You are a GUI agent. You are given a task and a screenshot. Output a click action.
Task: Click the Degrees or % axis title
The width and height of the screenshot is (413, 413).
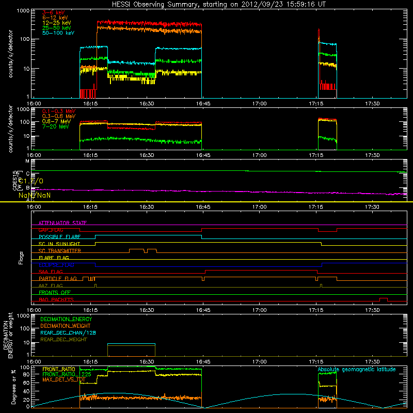pyautogui.click(x=13, y=387)
